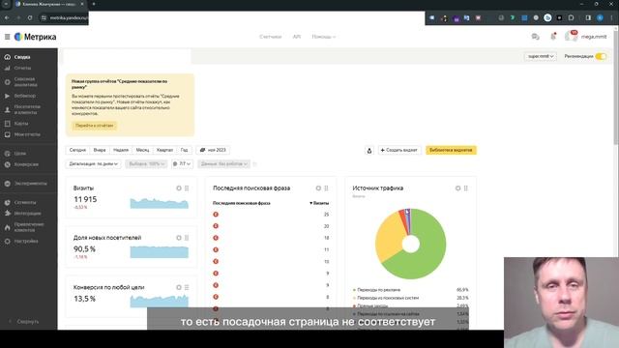Open Карты in the sidebar
Viewport: 619px width, 348px height.
click(x=21, y=123)
